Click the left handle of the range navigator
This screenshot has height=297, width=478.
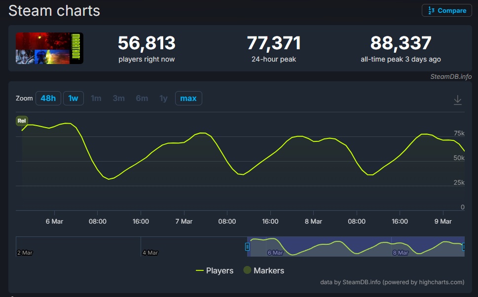pos(248,246)
